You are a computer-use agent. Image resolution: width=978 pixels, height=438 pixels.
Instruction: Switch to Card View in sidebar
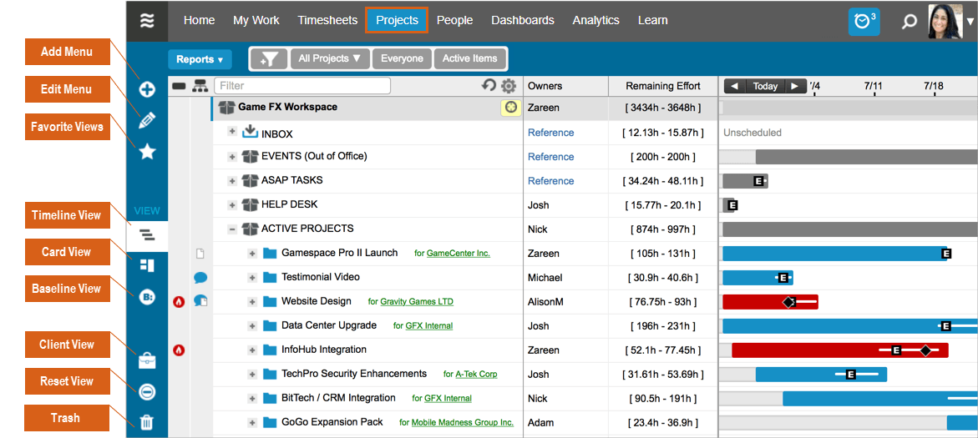coord(147,265)
